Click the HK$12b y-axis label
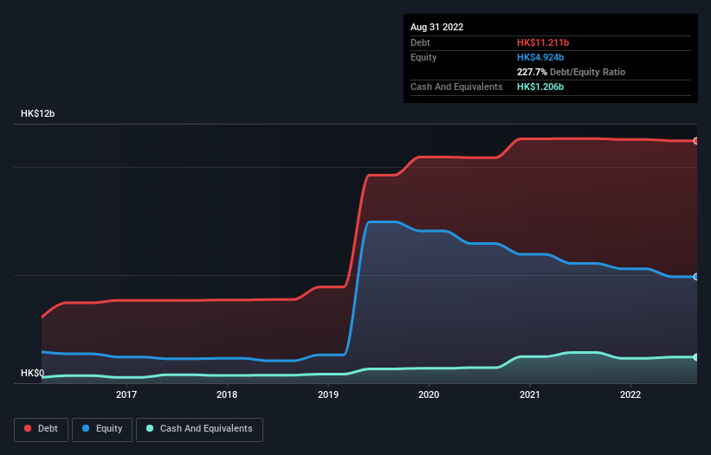The width and height of the screenshot is (711, 455). pyautogui.click(x=37, y=113)
